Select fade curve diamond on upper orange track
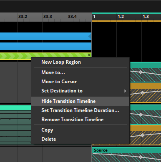The width and height of the screenshot is (161, 162). [142, 93]
